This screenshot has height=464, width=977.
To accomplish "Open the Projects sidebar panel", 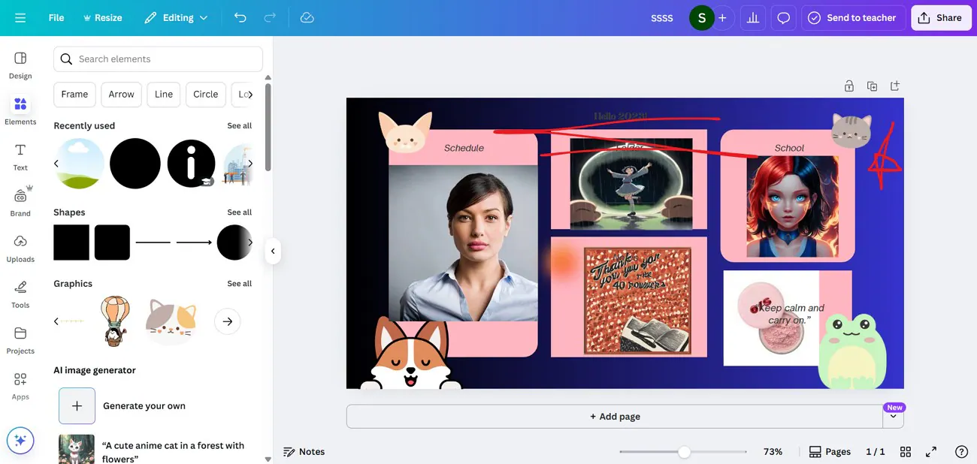I will (x=20, y=340).
